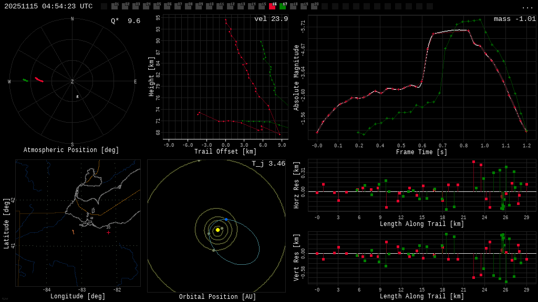Select station box 12 in top bar
Image resolution: width=538 pixels, height=302 pixels.
[x=230, y=6]
